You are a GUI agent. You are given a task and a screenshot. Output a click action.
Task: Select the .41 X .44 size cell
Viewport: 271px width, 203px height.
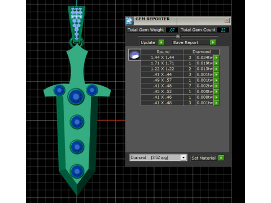click(x=162, y=74)
